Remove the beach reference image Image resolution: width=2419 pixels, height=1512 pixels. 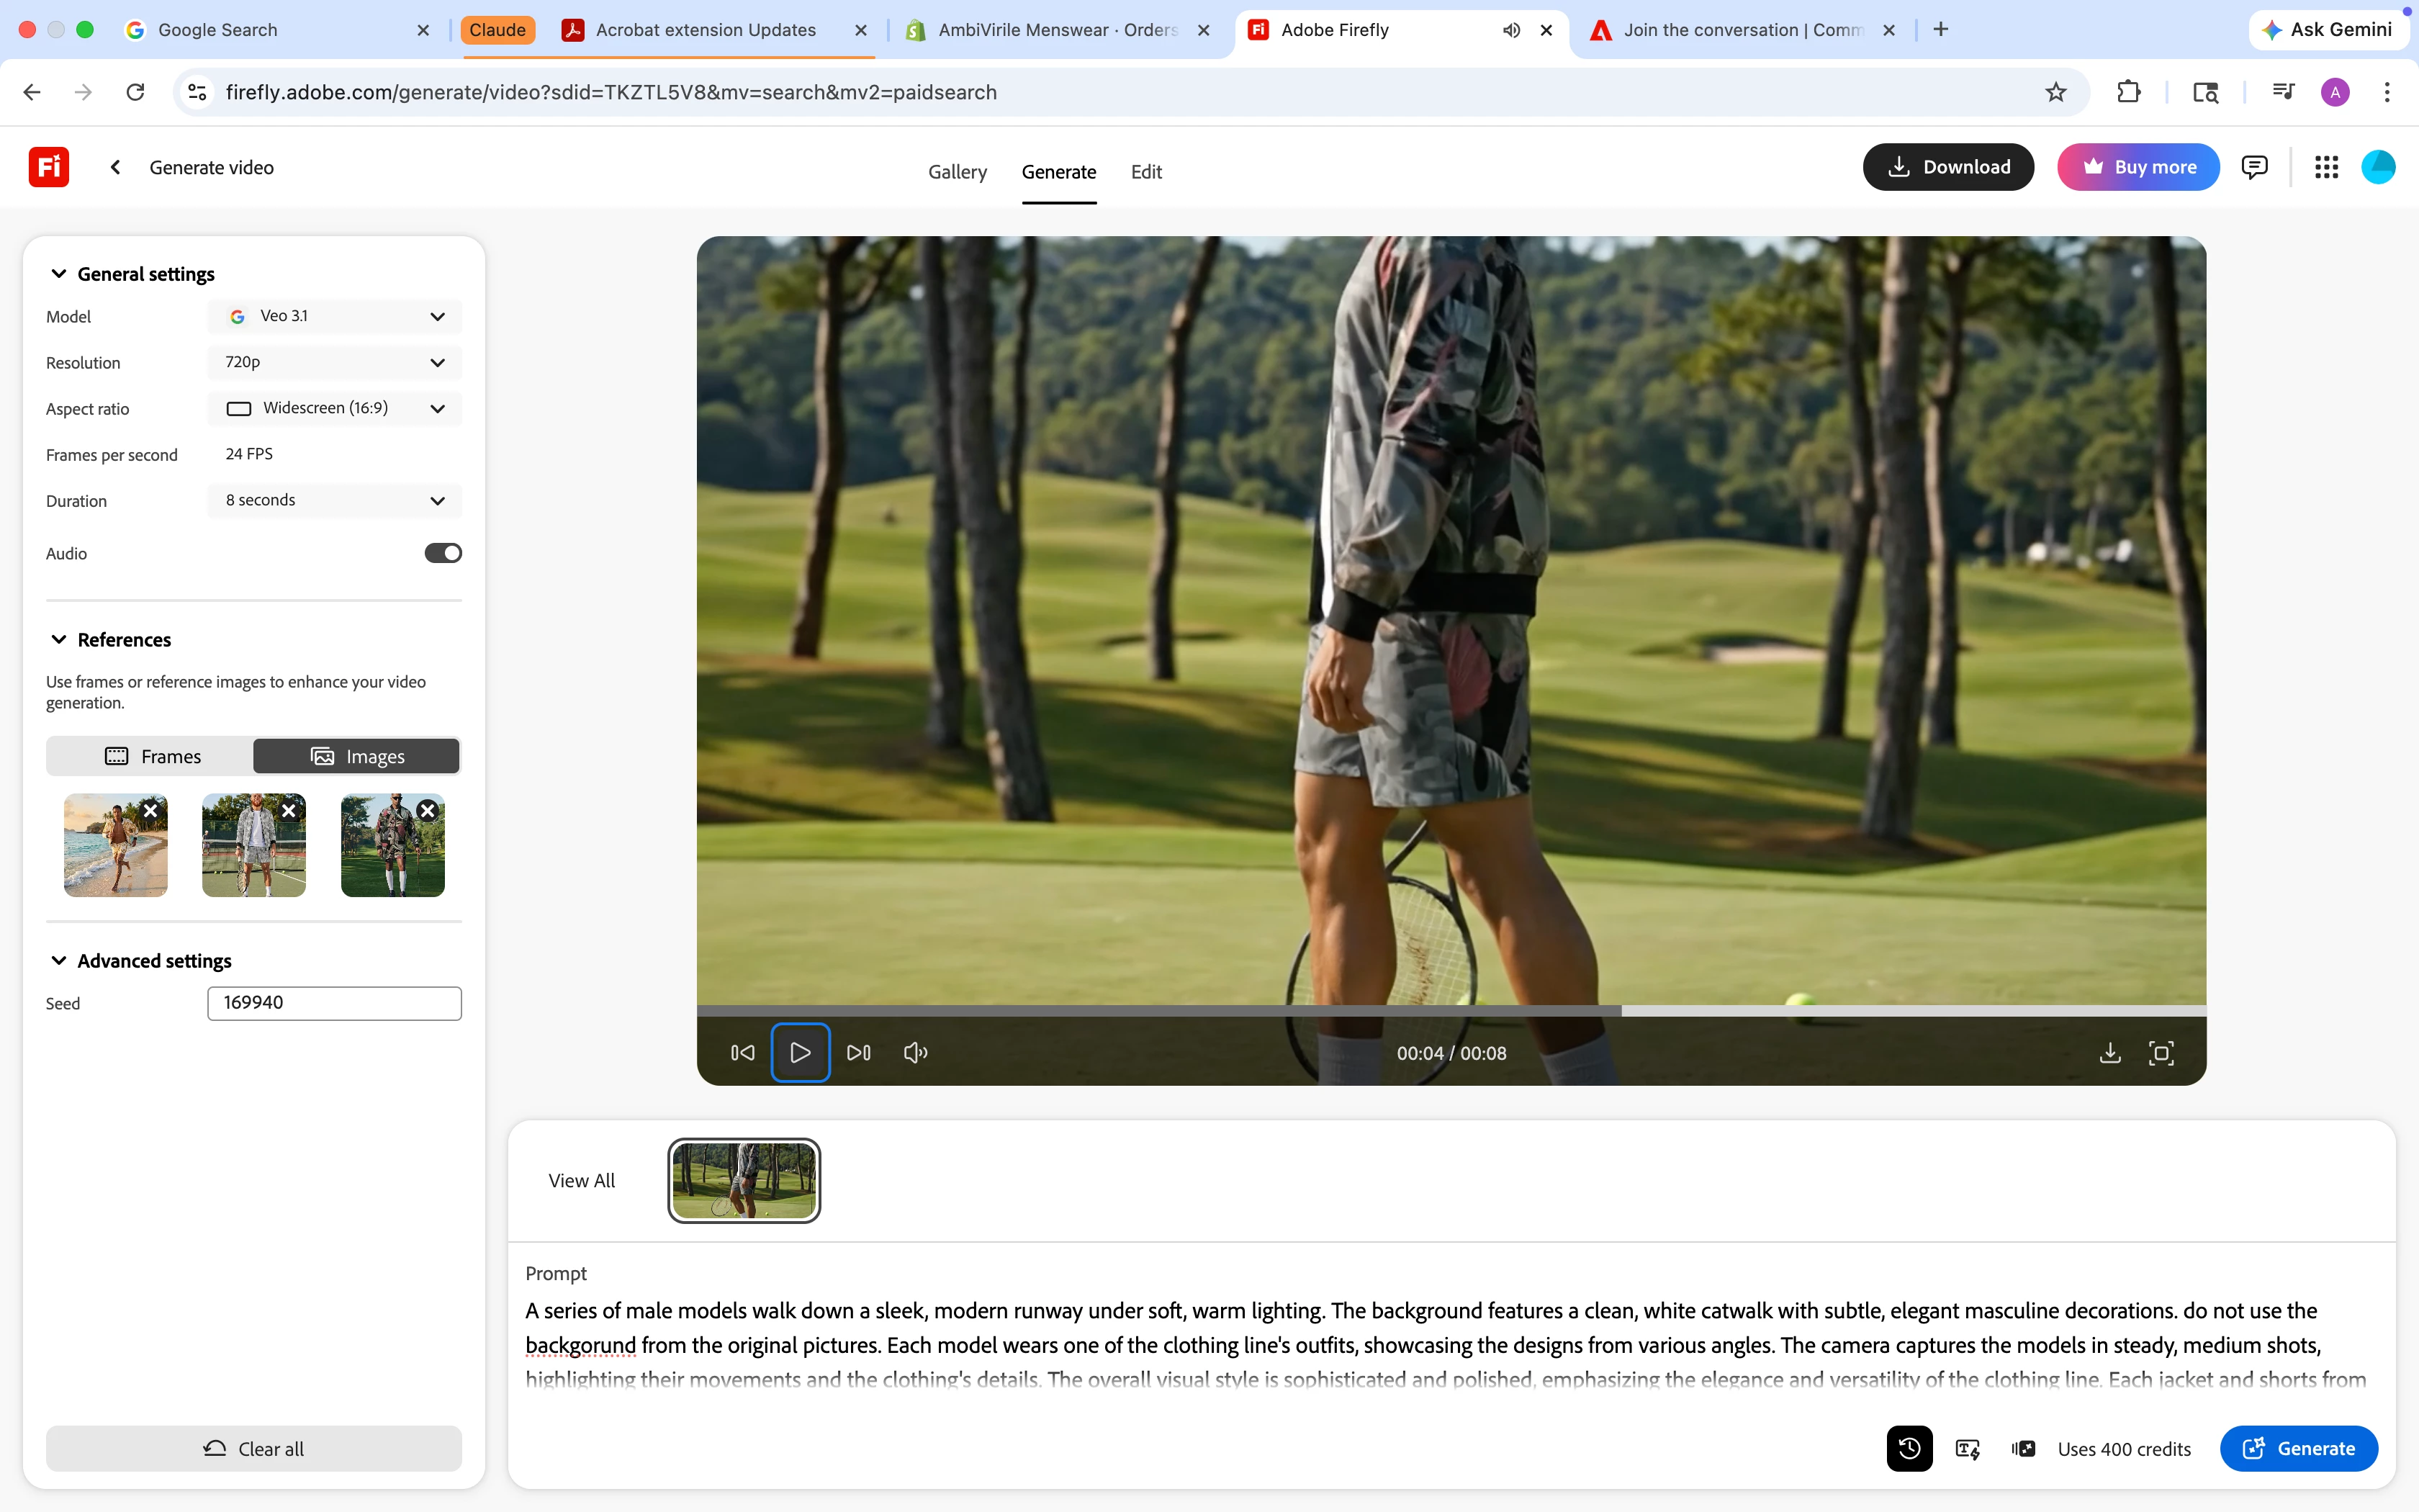click(151, 811)
